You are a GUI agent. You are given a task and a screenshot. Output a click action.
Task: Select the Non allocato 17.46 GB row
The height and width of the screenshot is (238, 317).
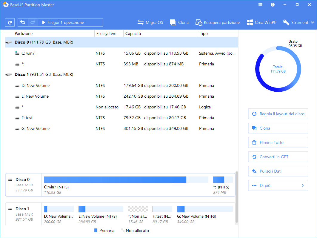pos(121,107)
